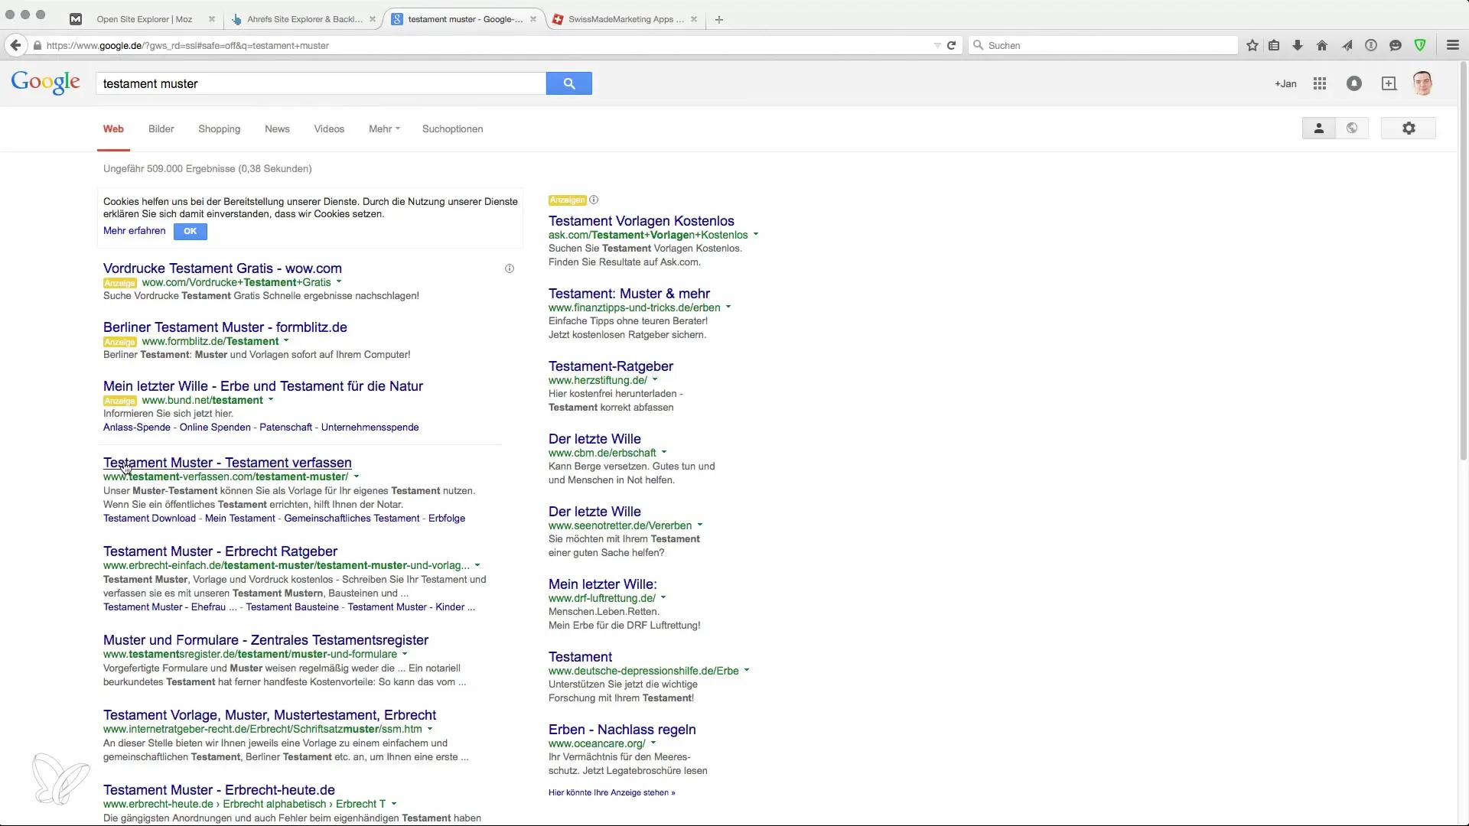Open Berliner Testament Muster formblitz.de ad

tap(225, 327)
